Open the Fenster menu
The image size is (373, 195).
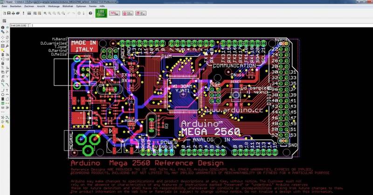[93, 6]
